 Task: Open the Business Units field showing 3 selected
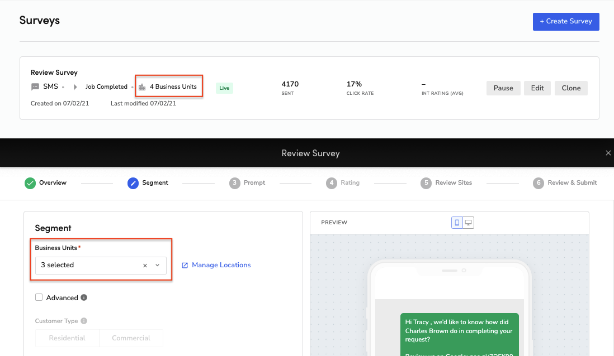[101, 266]
